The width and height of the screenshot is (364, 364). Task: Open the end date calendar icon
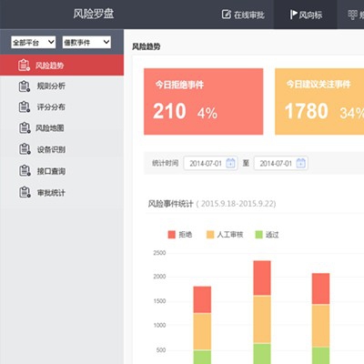pyautogui.click(x=300, y=163)
